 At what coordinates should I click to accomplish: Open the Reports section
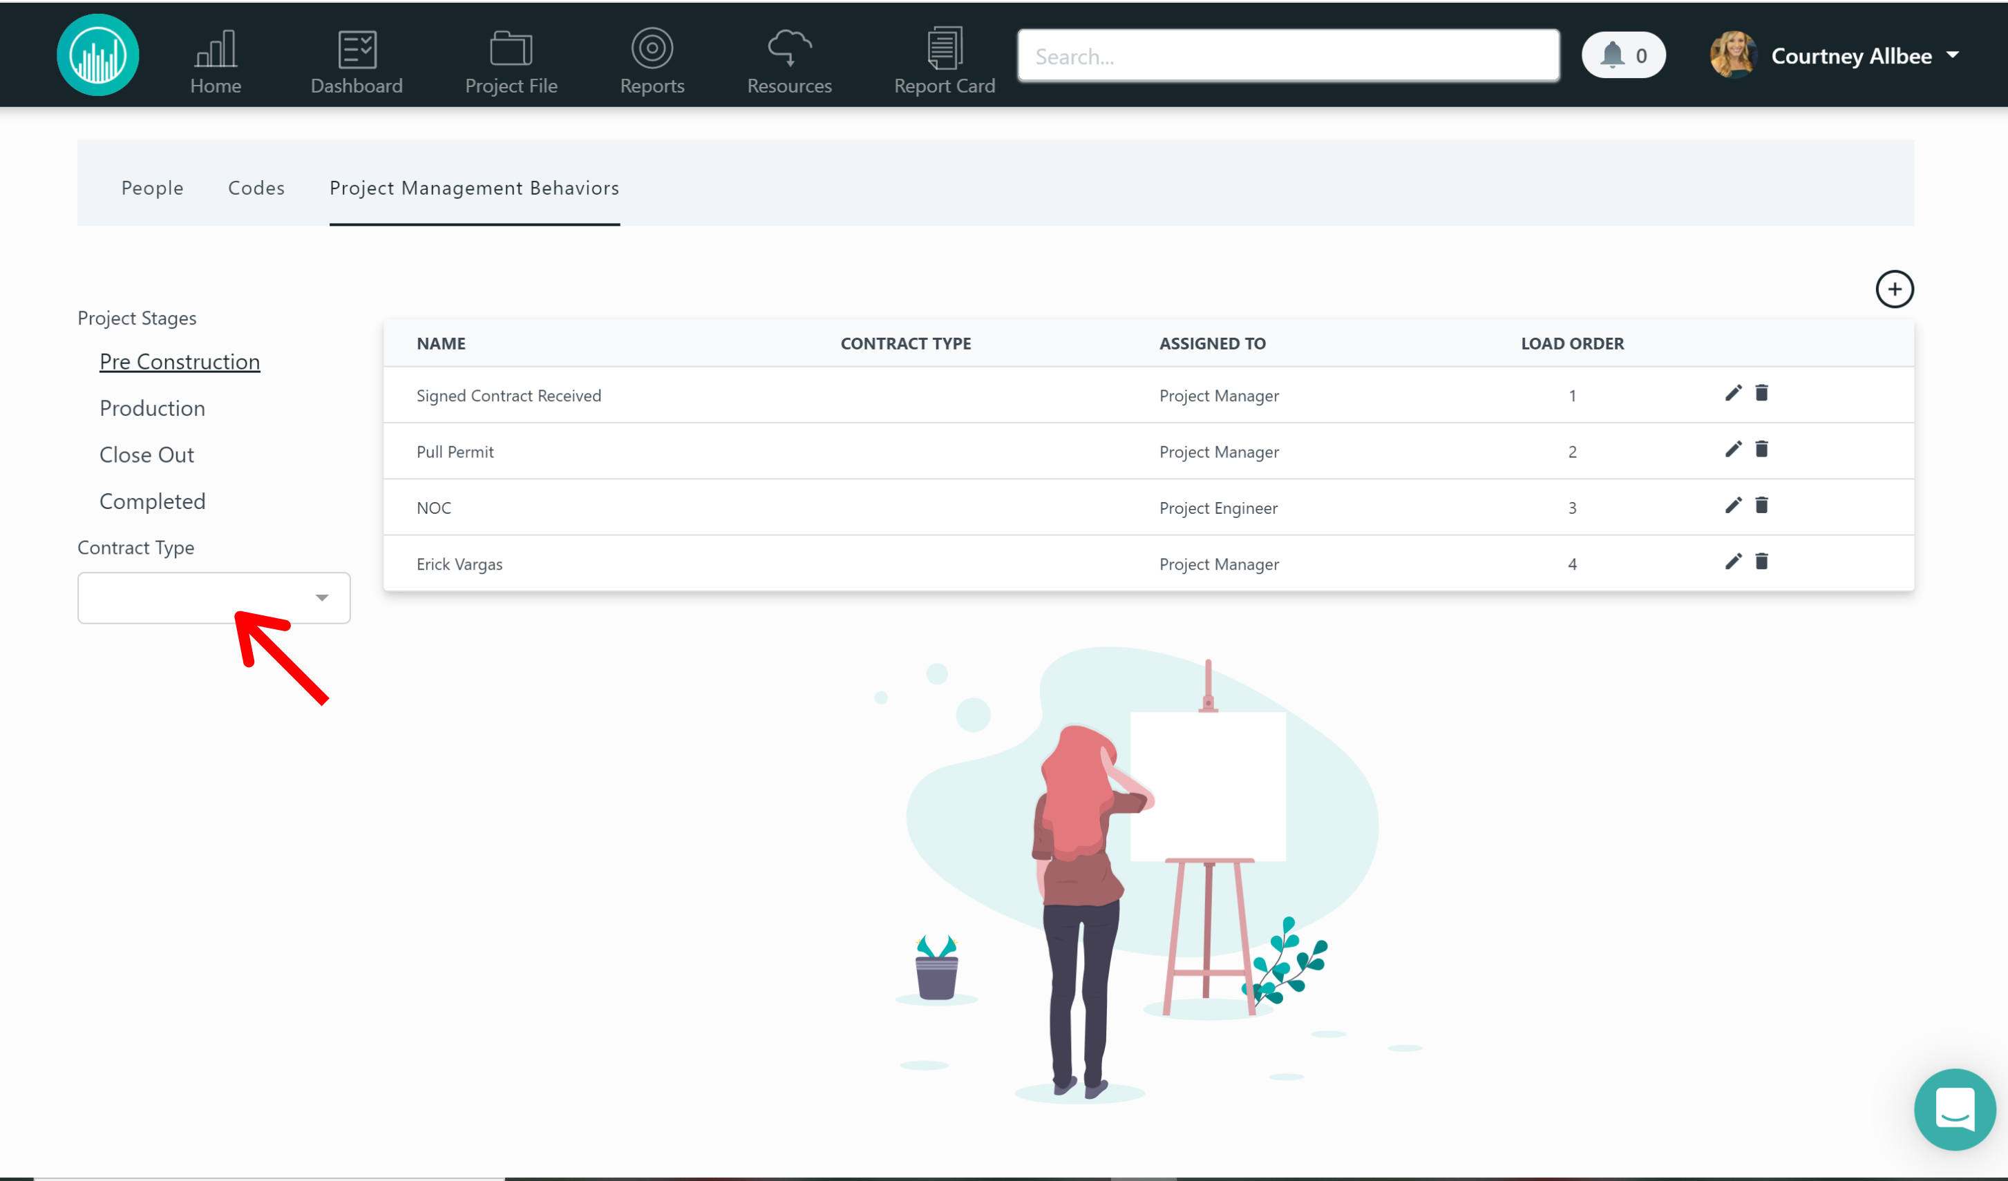[x=652, y=62]
